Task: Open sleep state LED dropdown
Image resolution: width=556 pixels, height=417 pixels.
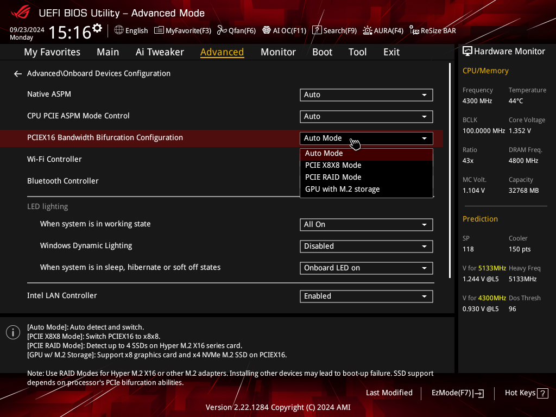Action: tap(367, 268)
